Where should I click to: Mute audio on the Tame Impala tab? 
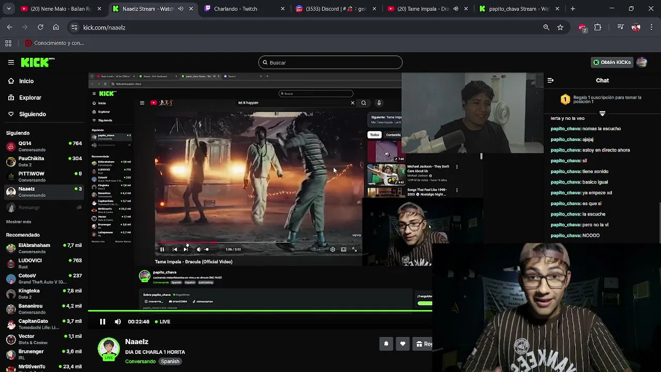[455, 9]
